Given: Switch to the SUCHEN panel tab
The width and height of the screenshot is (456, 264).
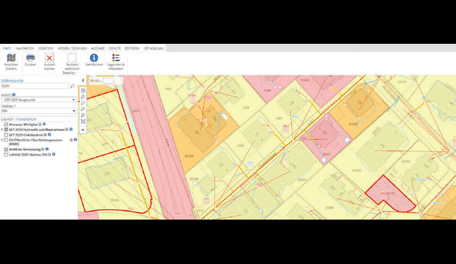Looking at the screenshot, I should 7,119.
